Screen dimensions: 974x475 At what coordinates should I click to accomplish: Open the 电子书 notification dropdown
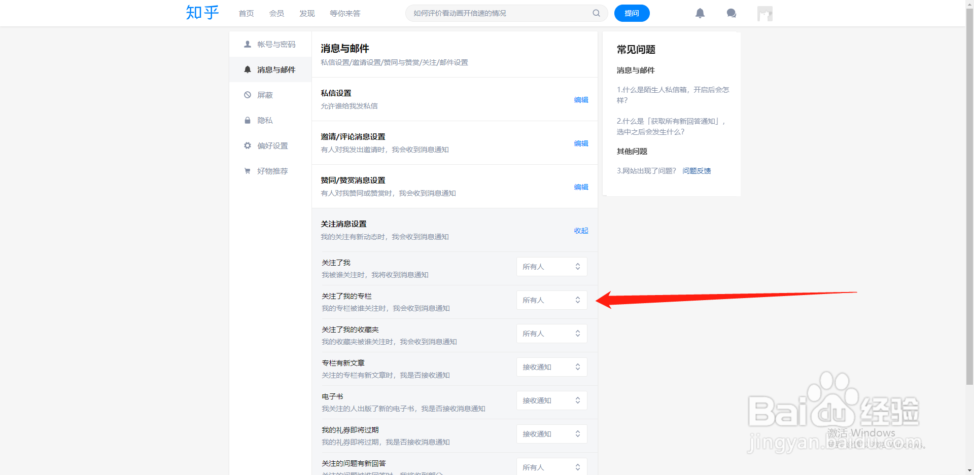point(551,400)
